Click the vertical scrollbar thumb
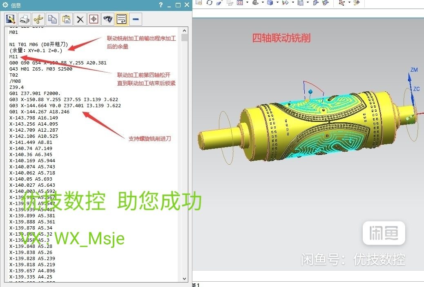Viewport: 424px width, 287px height. (x=184, y=37)
